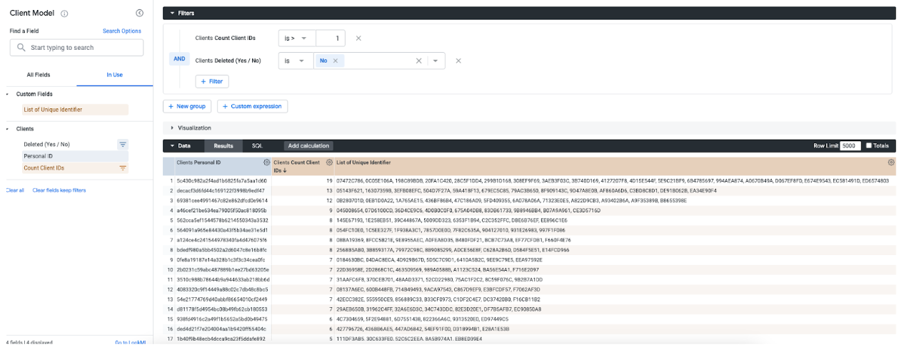
Task: Click the filter icon beside Deleted (Yes / No)
Action: 122,145
